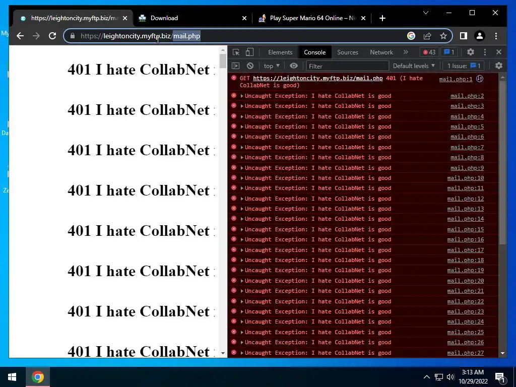Image resolution: width=516 pixels, height=387 pixels.
Task: Expand the exception at mail.php:5
Action: [x=242, y=126]
